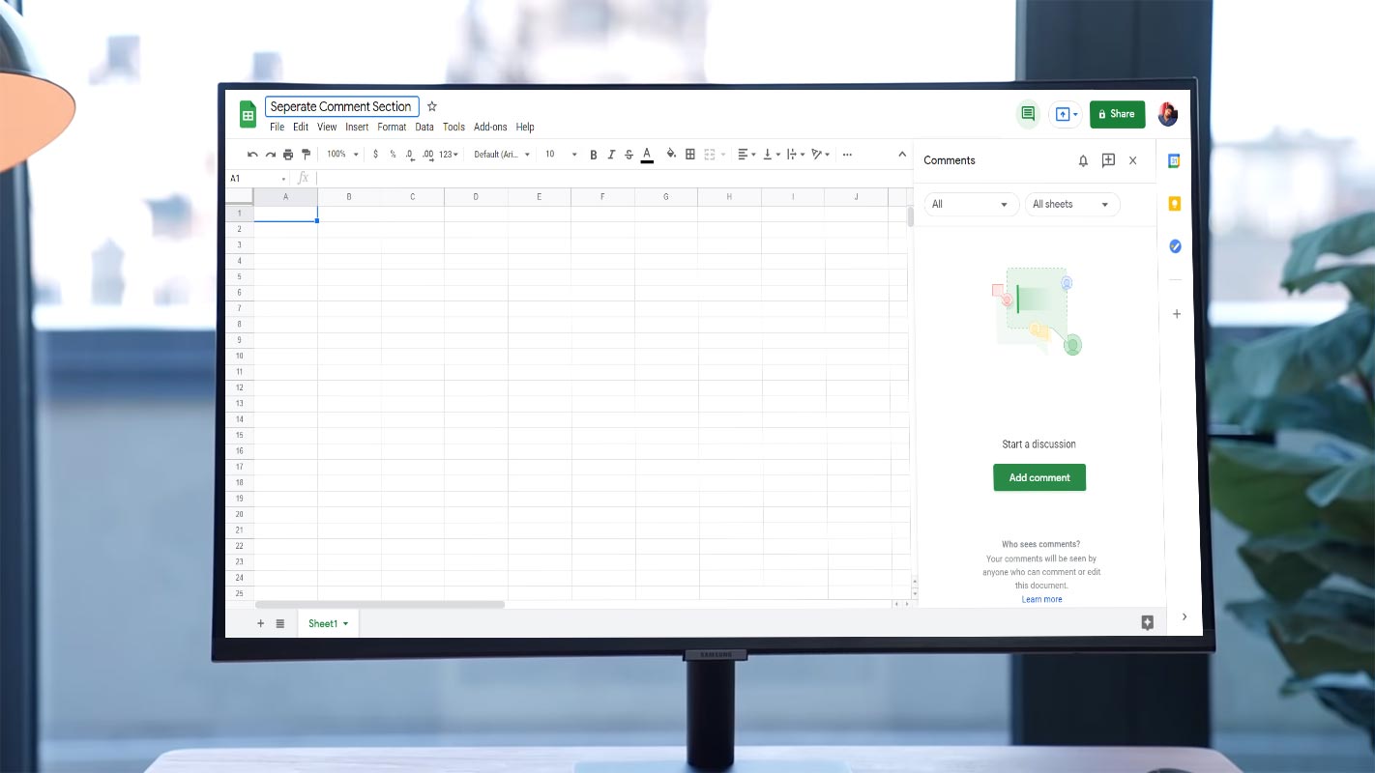Click the add comment plus icon in Comments header
Image resolution: width=1375 pixels, height=773 pixels.
click(x=1108, y=160)
